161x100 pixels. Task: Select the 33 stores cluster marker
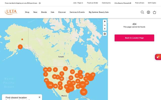[x=93, y=75]
